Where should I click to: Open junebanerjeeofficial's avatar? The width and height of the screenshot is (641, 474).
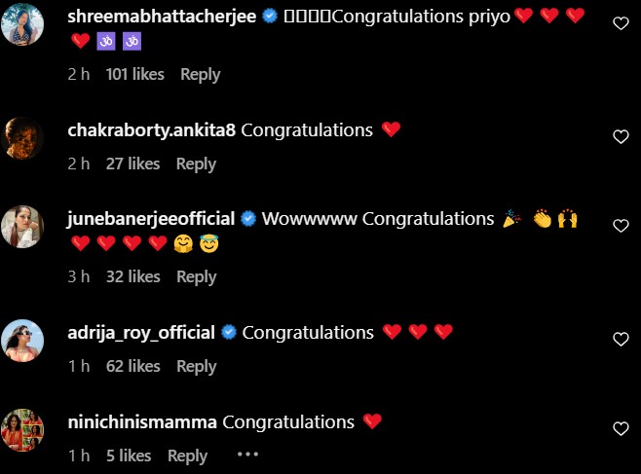[22, 227]
